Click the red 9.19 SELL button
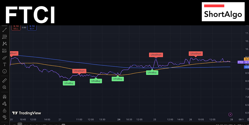Image resolution: width=249 pixels, height=125 pixels. pyautogui.click(x=16, y=27)
